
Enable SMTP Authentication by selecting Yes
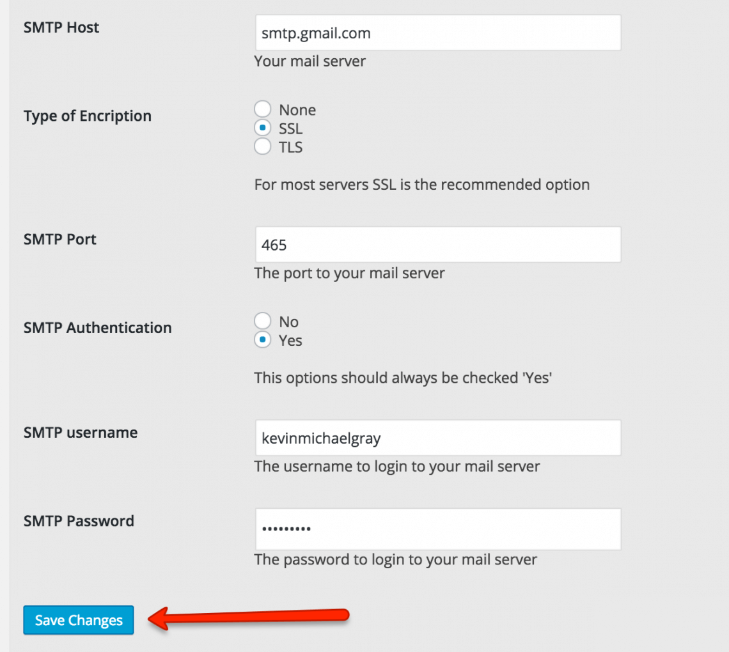[x=262, y=339]
